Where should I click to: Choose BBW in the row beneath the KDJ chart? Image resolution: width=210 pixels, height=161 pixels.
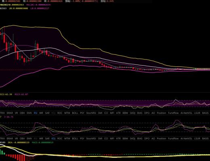pyautogui.click(x=125, y=138)
